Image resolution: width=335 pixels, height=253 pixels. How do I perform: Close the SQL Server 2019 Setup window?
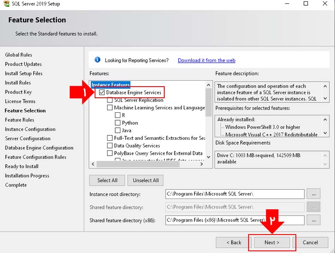[325, 3]
